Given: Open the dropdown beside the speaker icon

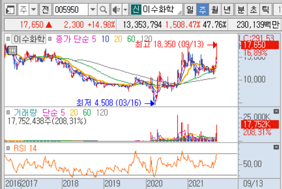Looking at the screenshot, I should pos(125,9).
